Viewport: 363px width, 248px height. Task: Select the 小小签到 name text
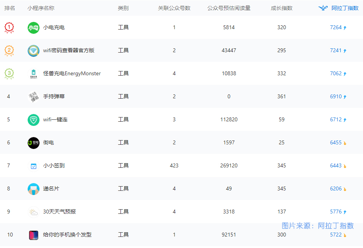(54, 165)
